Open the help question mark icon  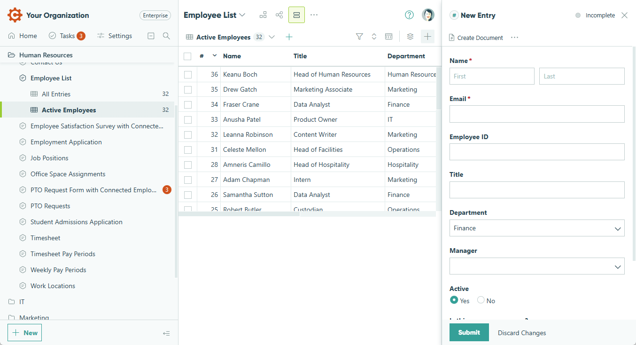pos(409,15)
